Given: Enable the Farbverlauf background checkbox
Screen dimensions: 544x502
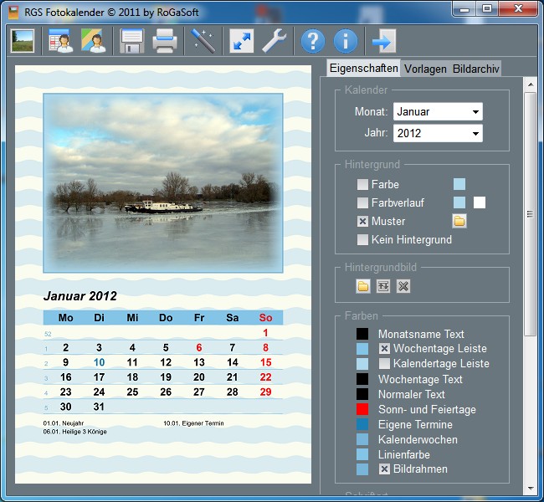Looking at the screenshot, I should click(362, 202).
